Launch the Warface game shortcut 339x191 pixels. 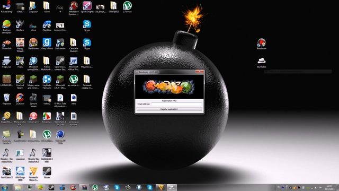pyautogui.click(x=20, y=24)
